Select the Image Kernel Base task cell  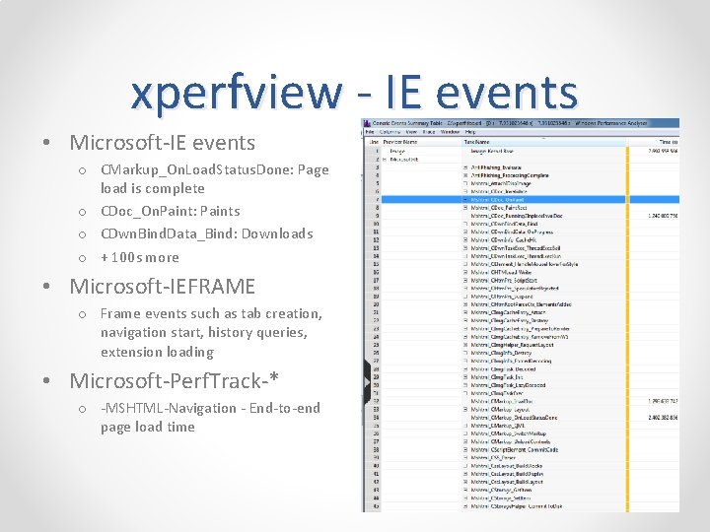492,151
